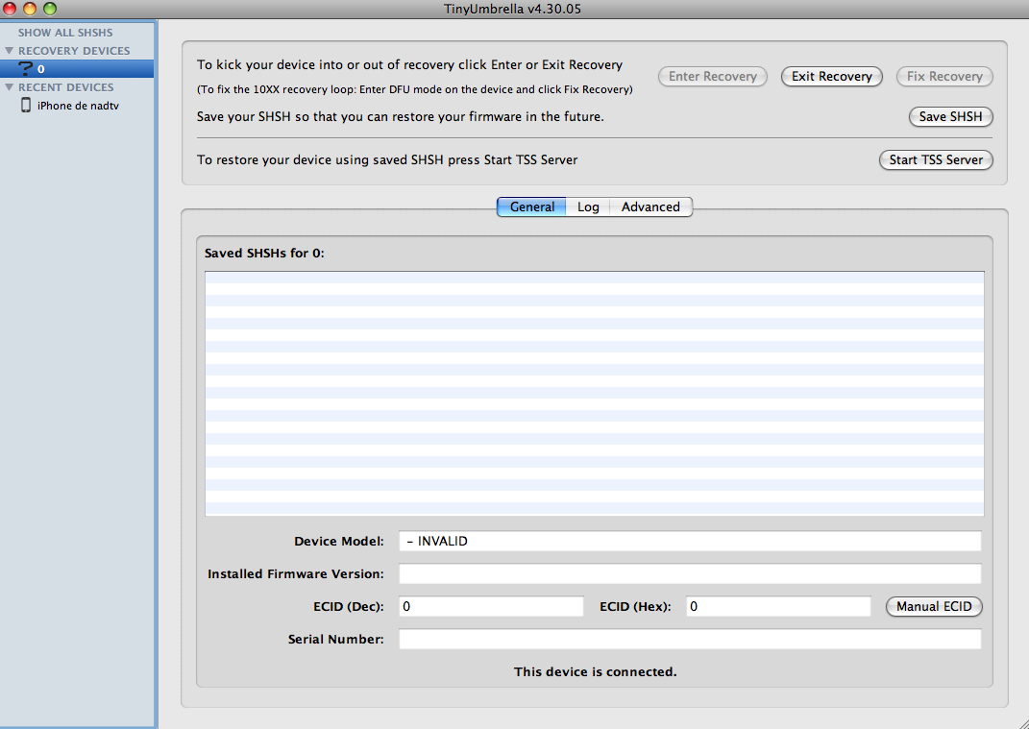Image resolution: width=1029 pixels, height=729 pixels.
Task: Click the Manual ECID button
Action: (934, 606)
